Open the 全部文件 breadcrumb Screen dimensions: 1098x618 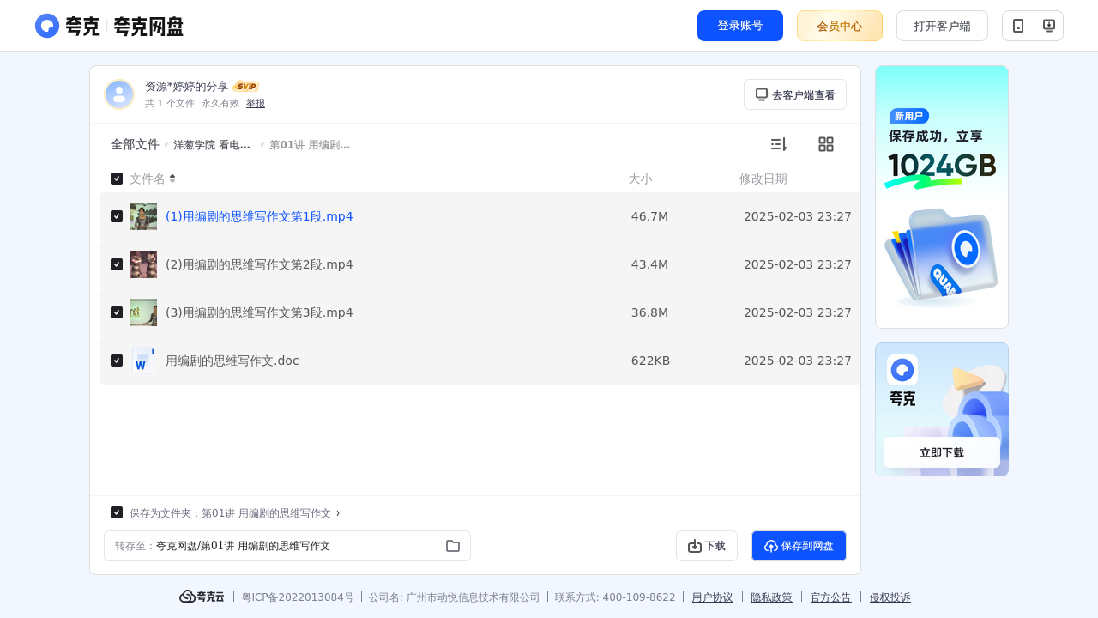coord(135,144)
